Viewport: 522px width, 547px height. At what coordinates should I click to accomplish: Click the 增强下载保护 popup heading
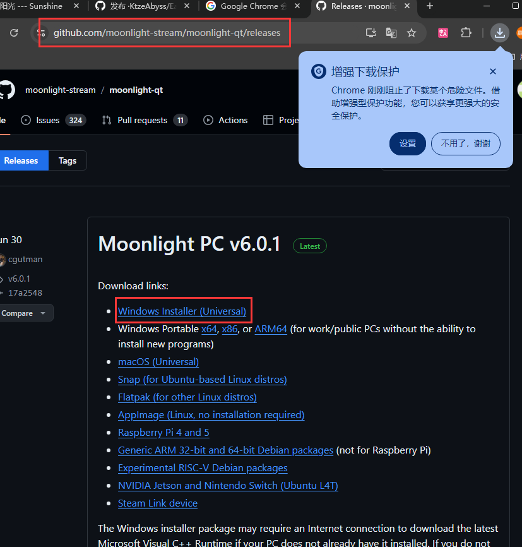[365, 71]
